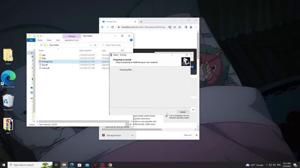Screen dimensions: 300x168
Task: Open Quick Access Toolbar customize dropdown
Action: tap(41, 36)
